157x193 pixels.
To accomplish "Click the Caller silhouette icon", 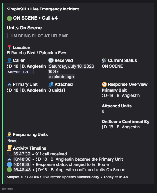I will [x=9, y=60].
